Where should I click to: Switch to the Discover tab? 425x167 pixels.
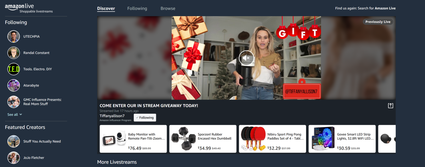(x=106, y=9)
